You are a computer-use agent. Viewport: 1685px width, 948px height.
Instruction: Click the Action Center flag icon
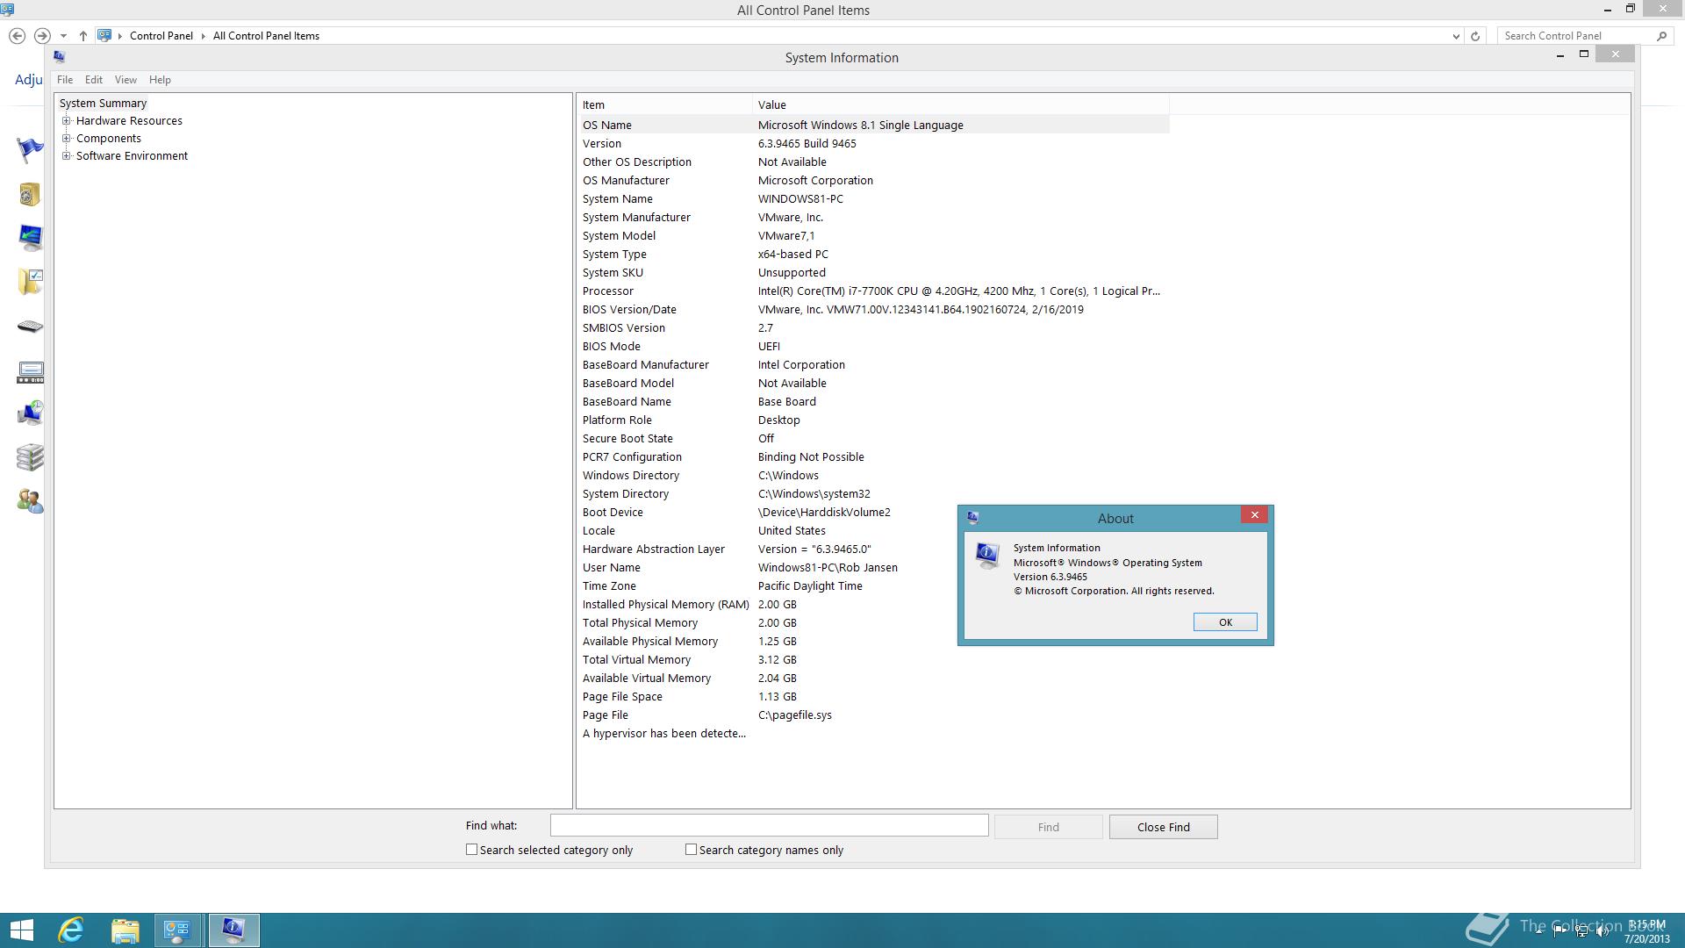[30, 150]
